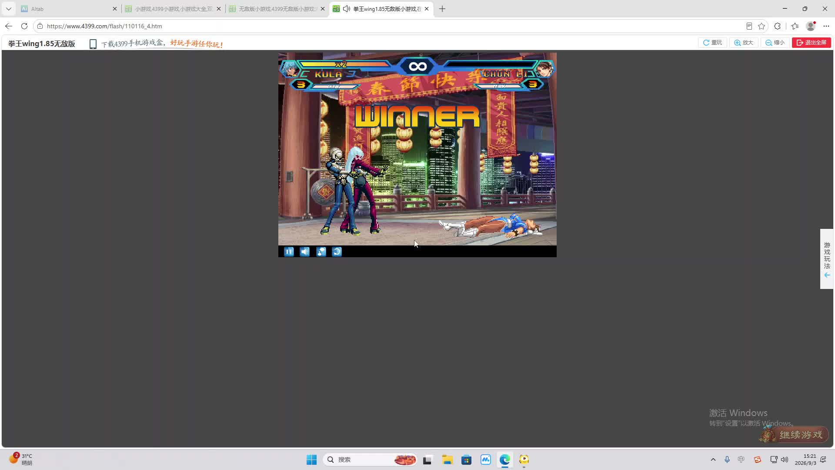The height and width of the screenshot is (470, 835).
Task: Zoom in using the 放大 button
Action: pyautogui.click(x=744, y=43)
